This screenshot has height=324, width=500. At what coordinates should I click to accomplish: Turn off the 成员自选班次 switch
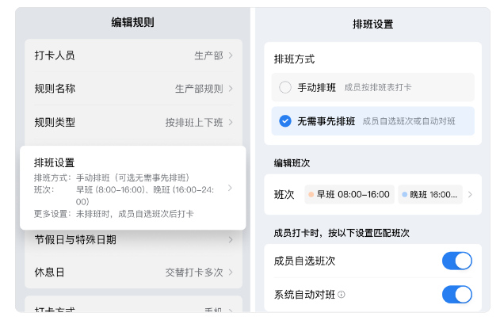456,261
